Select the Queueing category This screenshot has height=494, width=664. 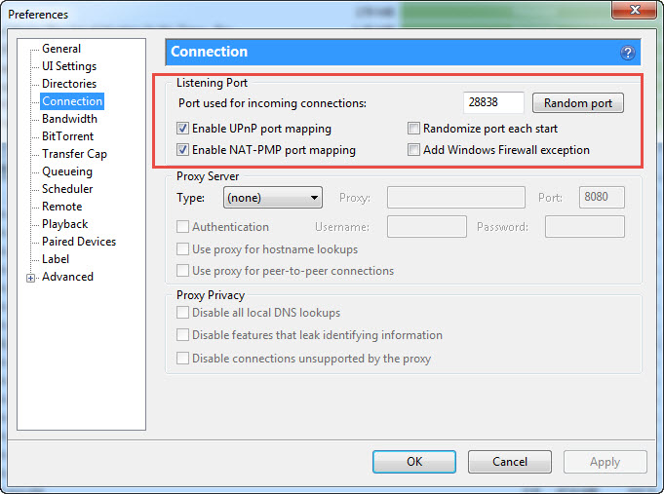(x=67, y=171)
